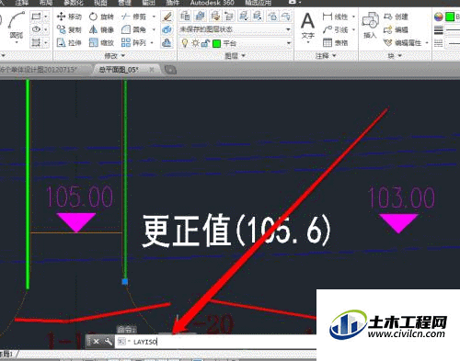
Task: Click the Layer Freeze icon
Action: [272, 16]
